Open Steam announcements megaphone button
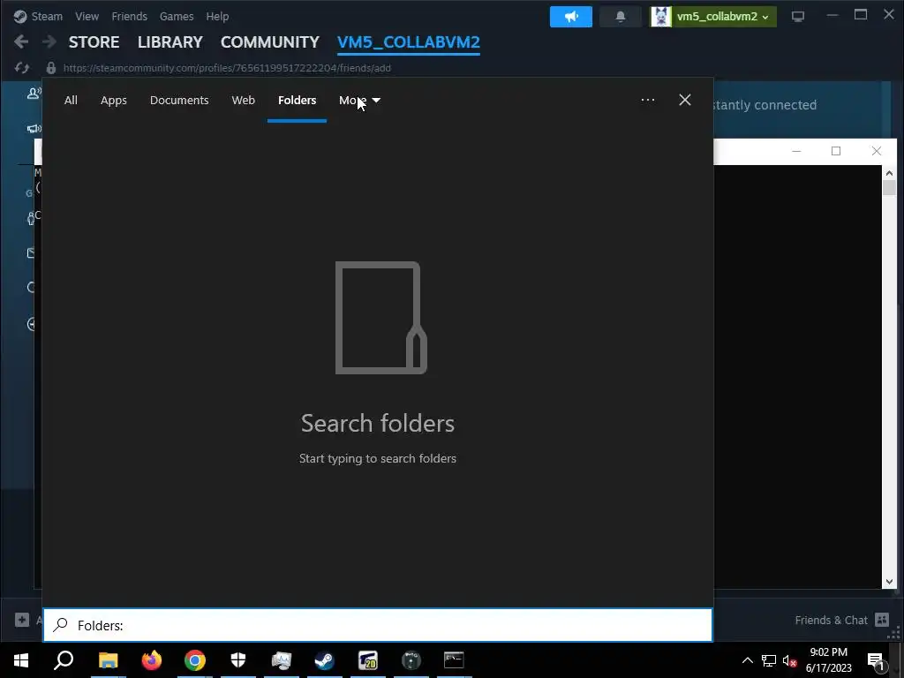Image resolution: width=904 pixels, height=678 pixels. [571, 17]
